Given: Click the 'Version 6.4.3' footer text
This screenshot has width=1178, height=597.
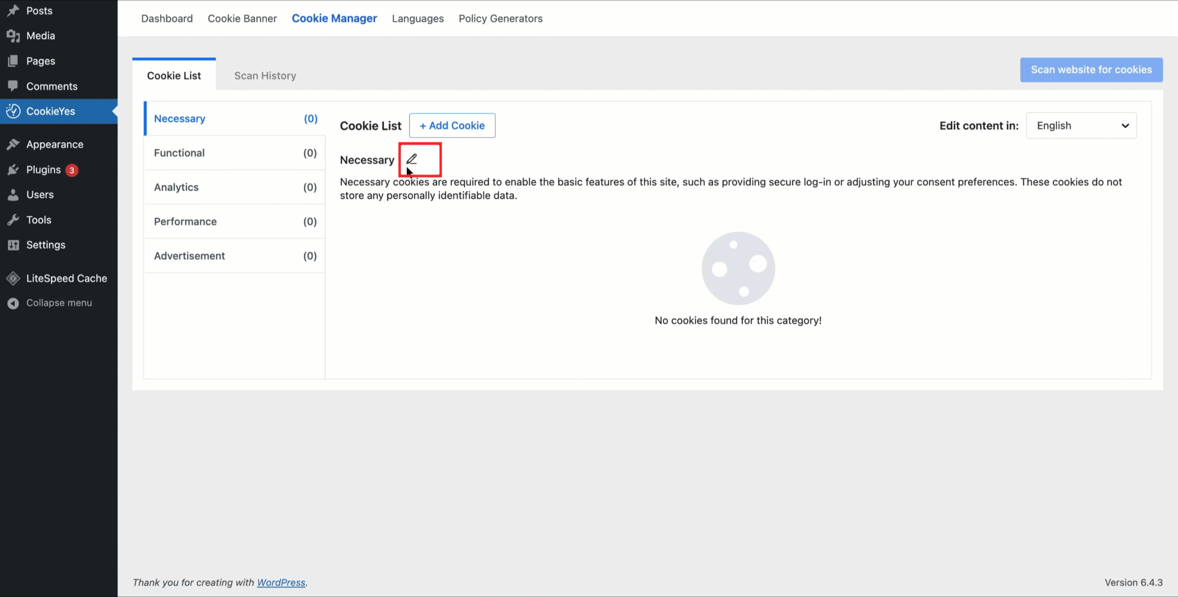Looking at the screenshot, I should click(x=1133, y=582).
